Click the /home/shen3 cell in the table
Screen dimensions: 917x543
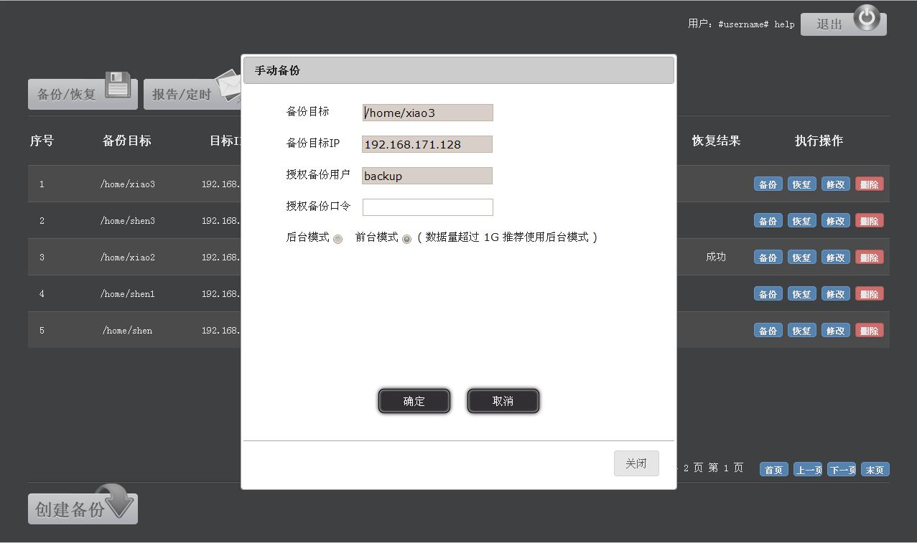pyautogui.click(x=128, y=221)
